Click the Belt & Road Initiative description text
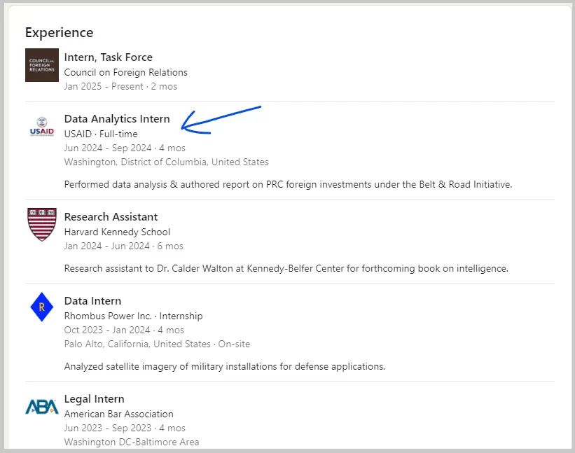Image resolution: width=575 pixels, height=453 pixels. 288,185
